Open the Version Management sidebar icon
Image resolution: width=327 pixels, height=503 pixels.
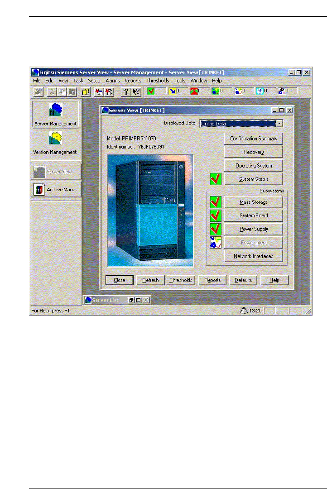point(55,143)
